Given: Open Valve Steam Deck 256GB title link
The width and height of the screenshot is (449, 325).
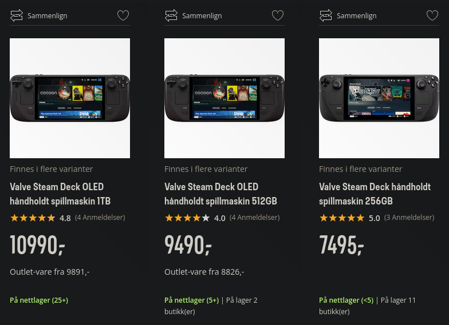Looking at the screenshot, I should (x=375, y=194).
